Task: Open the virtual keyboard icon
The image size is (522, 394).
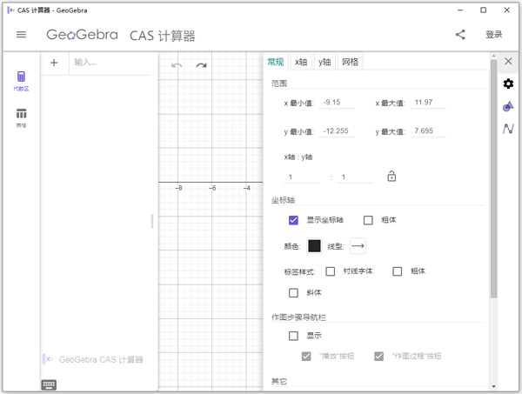Action: point(49,384)
